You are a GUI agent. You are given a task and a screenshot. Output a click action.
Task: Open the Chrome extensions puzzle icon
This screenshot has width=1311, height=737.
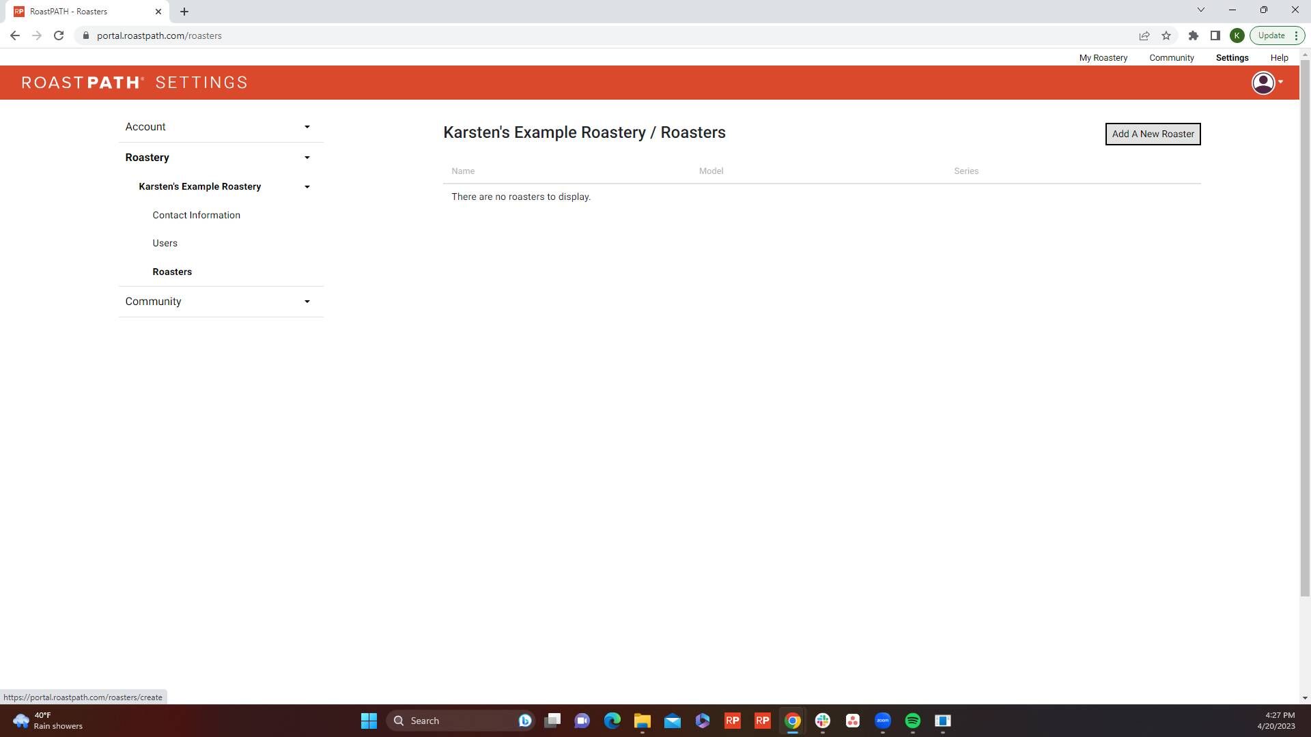coord(1194,35)
